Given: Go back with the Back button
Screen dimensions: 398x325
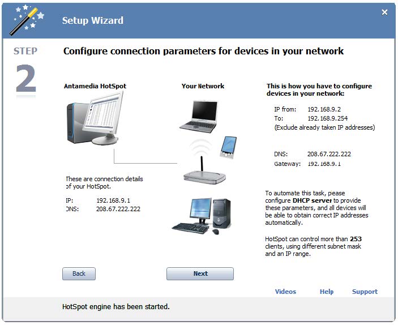Looking at the screenshot, I should 79,273.
